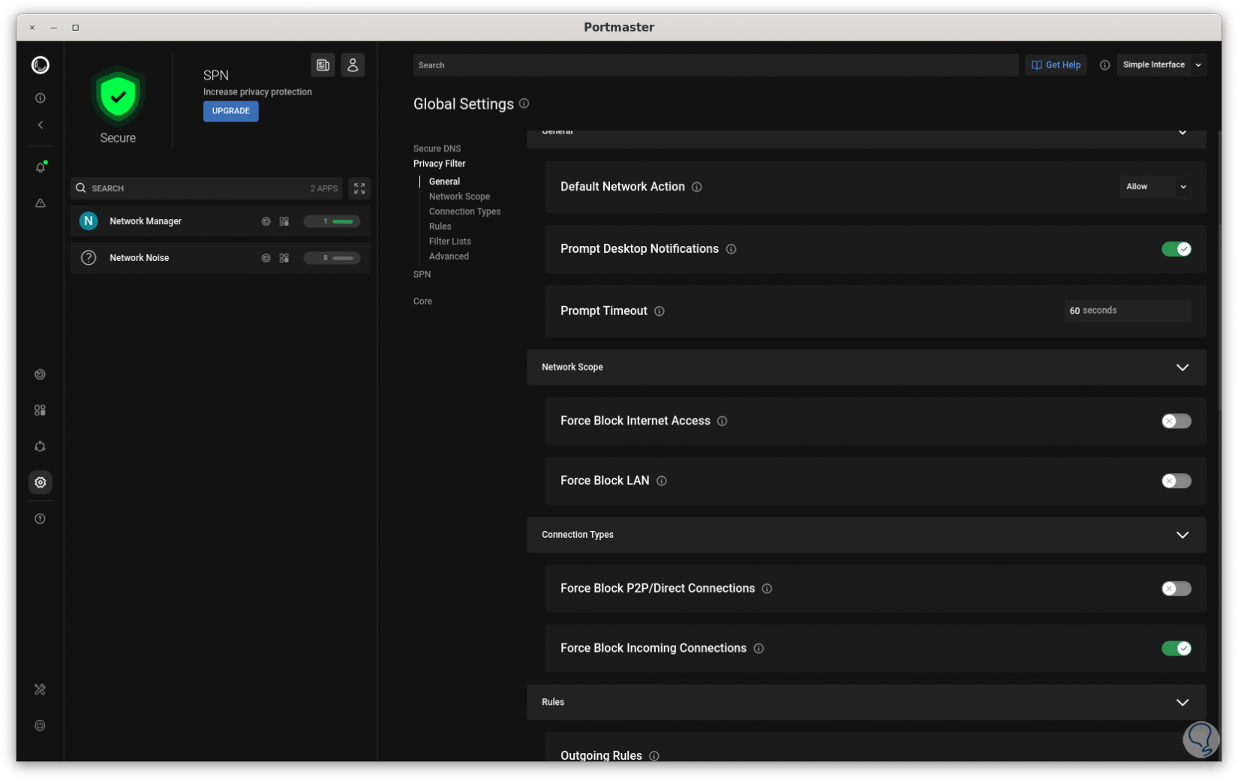This screenshot has width=1238, height=780.
Task: Click the Prompt Timeout 60 seconds field
Action: [x=1127, y=311]
